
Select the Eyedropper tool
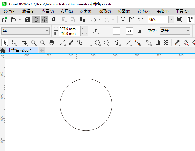[177, 42]
